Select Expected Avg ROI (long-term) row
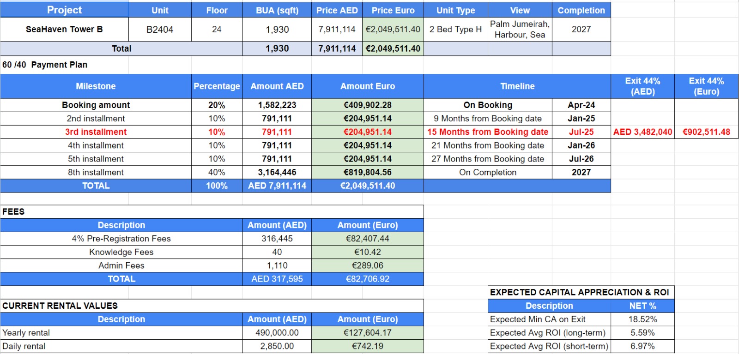Screen dimensions: 739x354 coord(549,333)
